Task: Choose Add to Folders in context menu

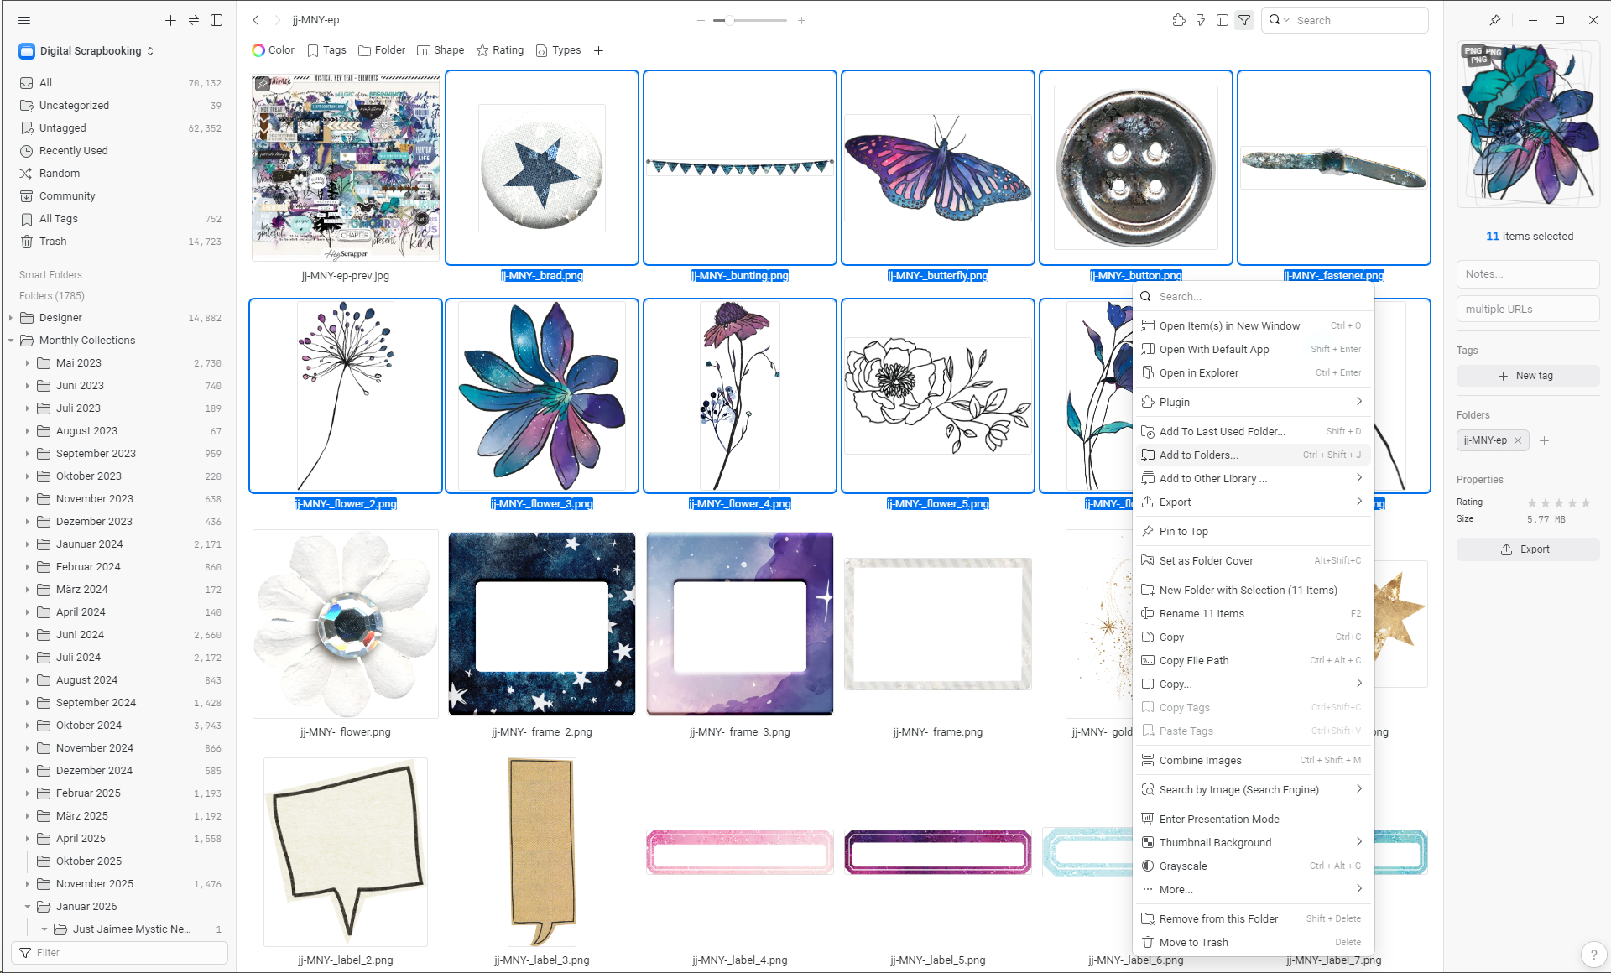Action: pyautogui.click(x=1198, y=455)
